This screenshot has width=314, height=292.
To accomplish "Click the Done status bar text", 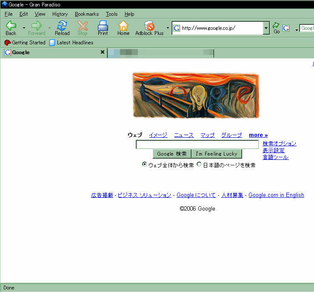I will coord(9,288).
